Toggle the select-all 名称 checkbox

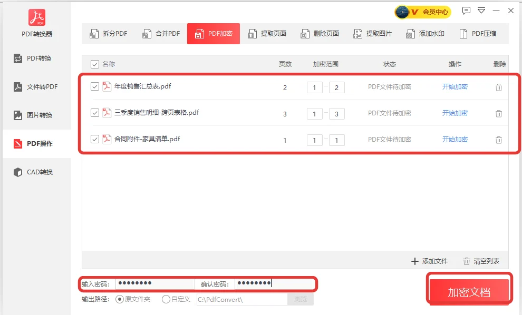(x=95, y=64)
